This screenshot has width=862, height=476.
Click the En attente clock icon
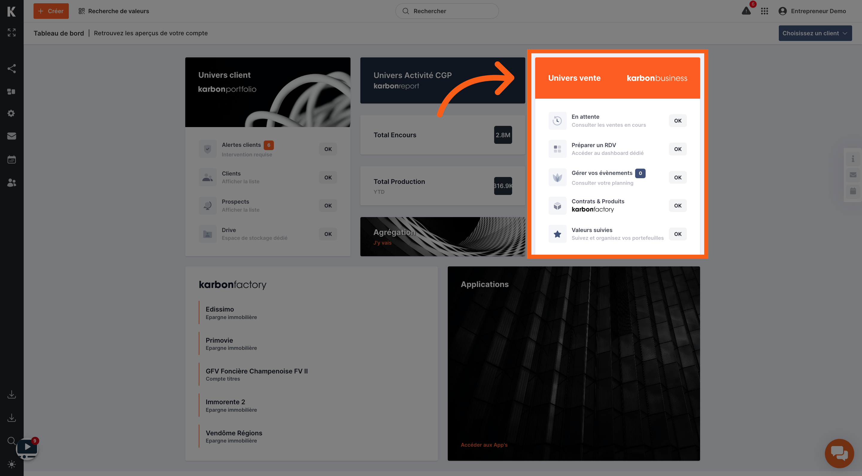557,121
